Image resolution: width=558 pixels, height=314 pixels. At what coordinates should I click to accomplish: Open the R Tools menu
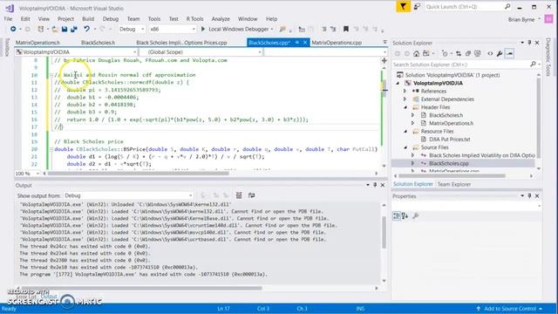click(x=194, y=19)
